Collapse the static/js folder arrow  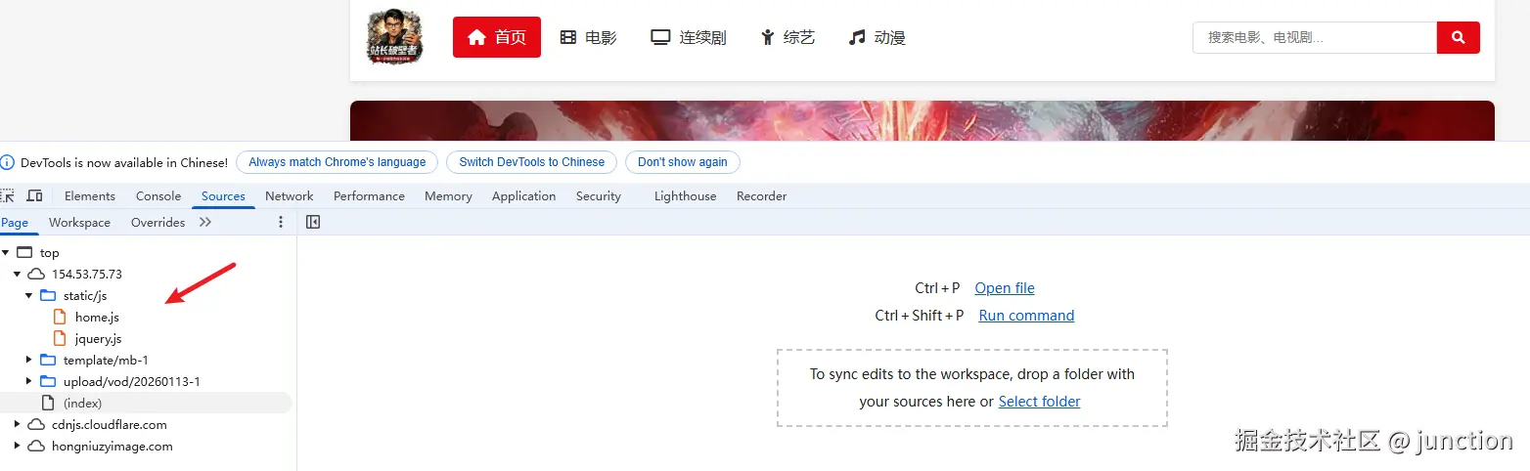click(x=28, y=295)
